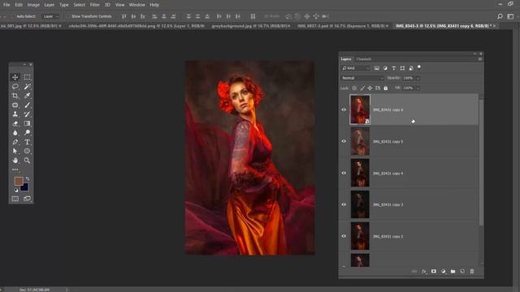Select the Path Selection tool
This screenshot has height=292, width=520.
[15, 151]
